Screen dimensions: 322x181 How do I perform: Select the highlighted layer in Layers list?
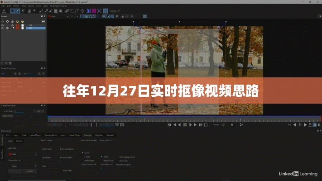click(36, 28)
